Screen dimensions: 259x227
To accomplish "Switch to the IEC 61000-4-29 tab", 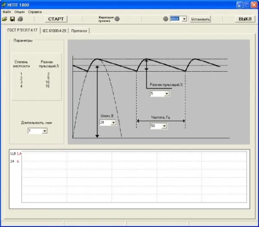I will point(54,31).
